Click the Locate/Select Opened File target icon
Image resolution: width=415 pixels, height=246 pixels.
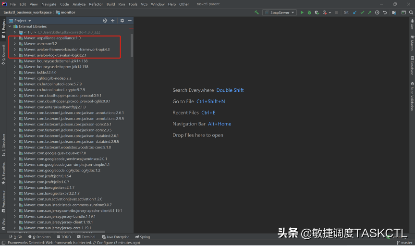click(x=105, y=20)
